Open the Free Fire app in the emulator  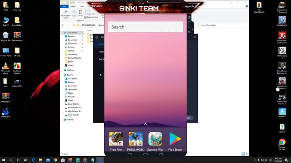click(x=116, y=141)
